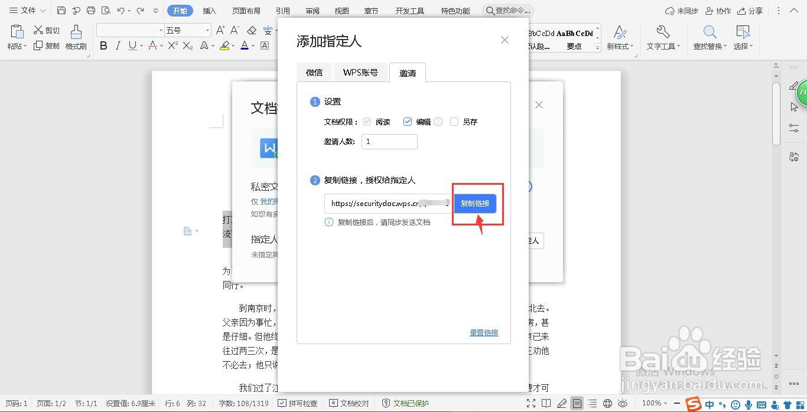The height and width of the screenshot is (412, 807).
Task: Switch to outline view in status bar
Action: (593, 404)
